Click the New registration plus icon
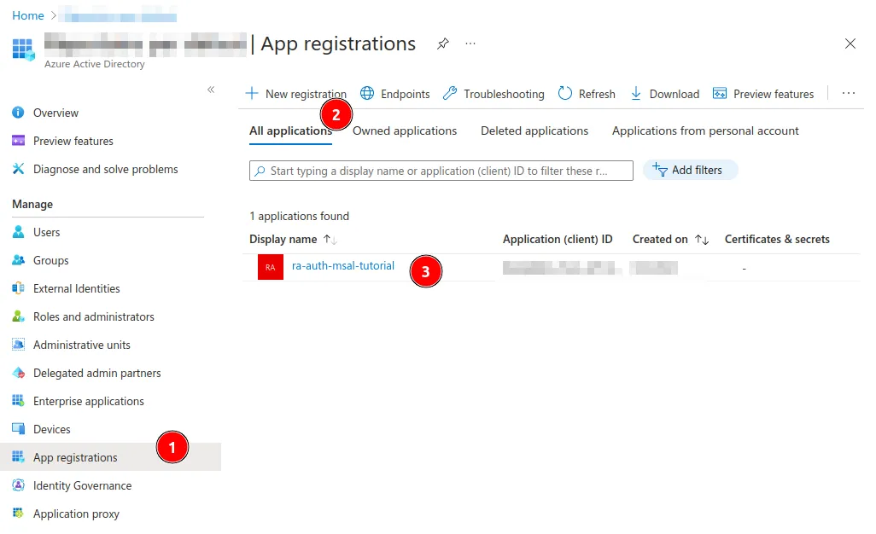 252,94
